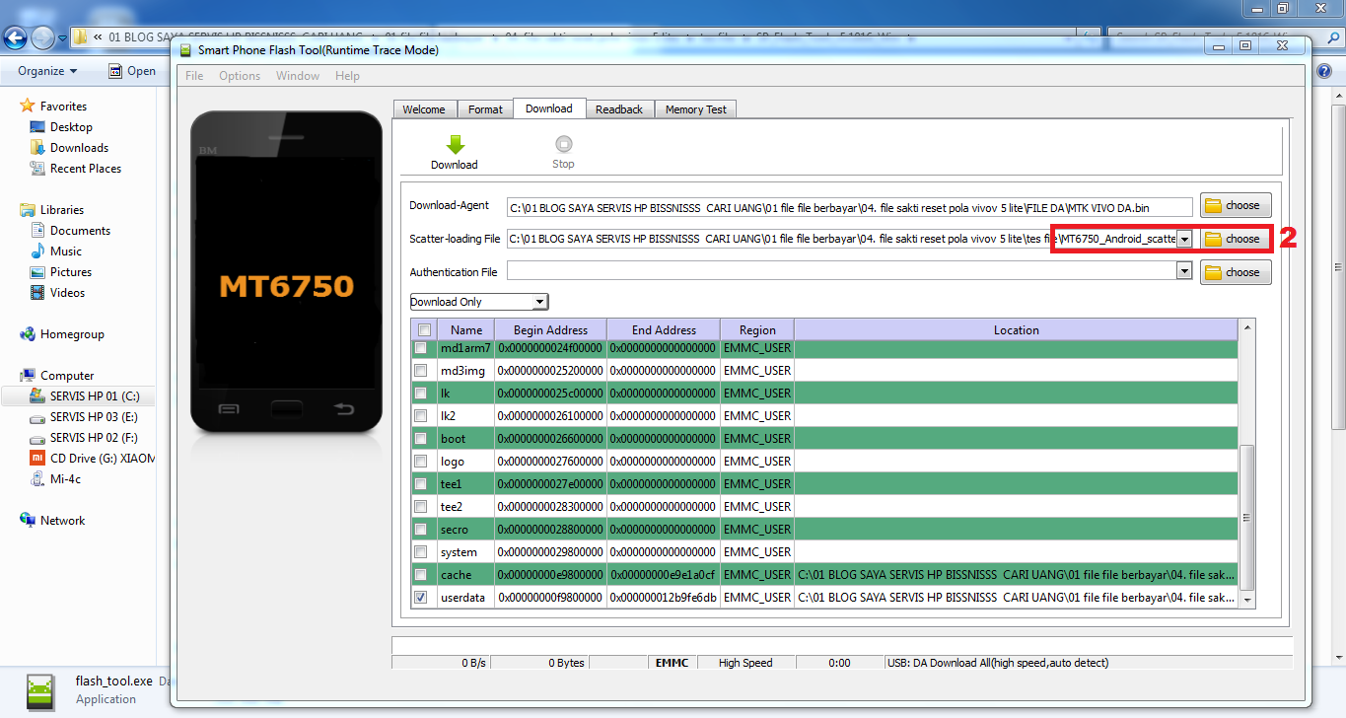
Task: Click the Download-Agent path input field
Action: [850, 207]
